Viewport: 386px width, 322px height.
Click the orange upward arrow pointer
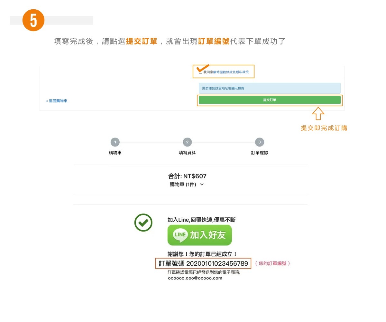(318, 113)
